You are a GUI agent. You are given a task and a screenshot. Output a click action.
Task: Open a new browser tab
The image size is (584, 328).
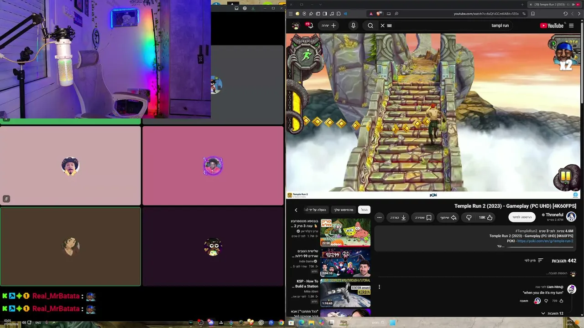point(522,5)
